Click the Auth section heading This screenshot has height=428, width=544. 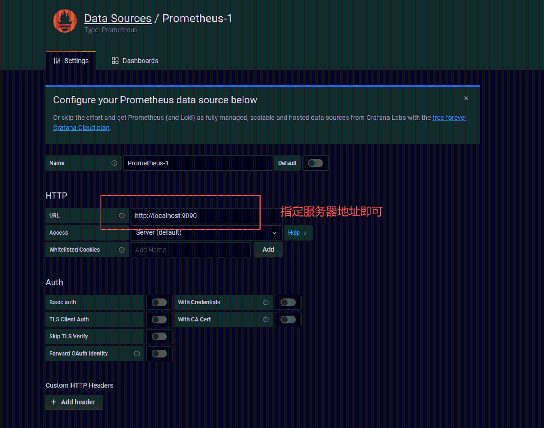click(x=54, y=282)
